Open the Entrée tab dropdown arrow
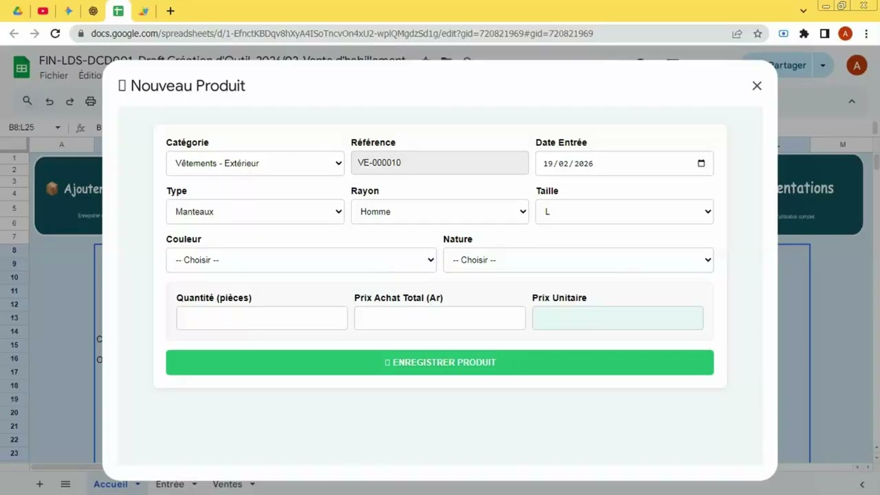The height and width of the screenshot is (495, 880). click(195, 484)
